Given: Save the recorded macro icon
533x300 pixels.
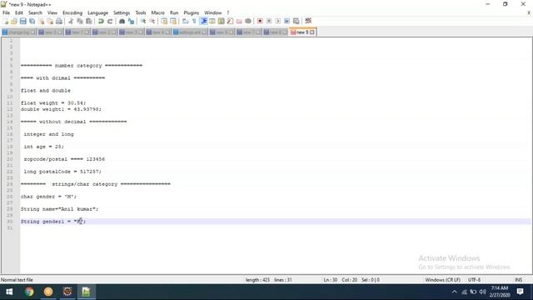Looking at the screenshot, I should pos(296,21).
